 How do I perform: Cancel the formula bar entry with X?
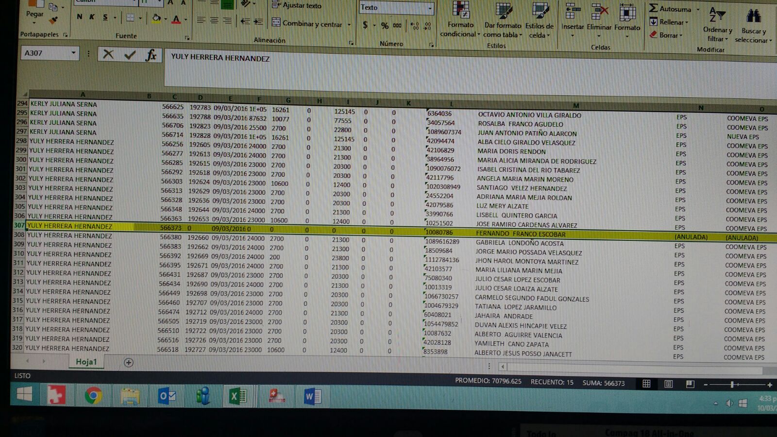tap(108, 54)
